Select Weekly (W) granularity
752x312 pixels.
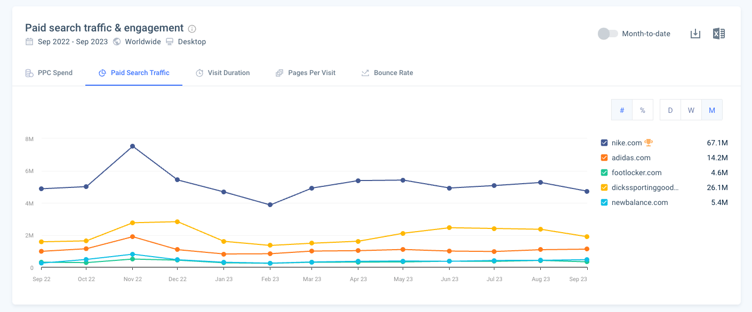point(691,109)
